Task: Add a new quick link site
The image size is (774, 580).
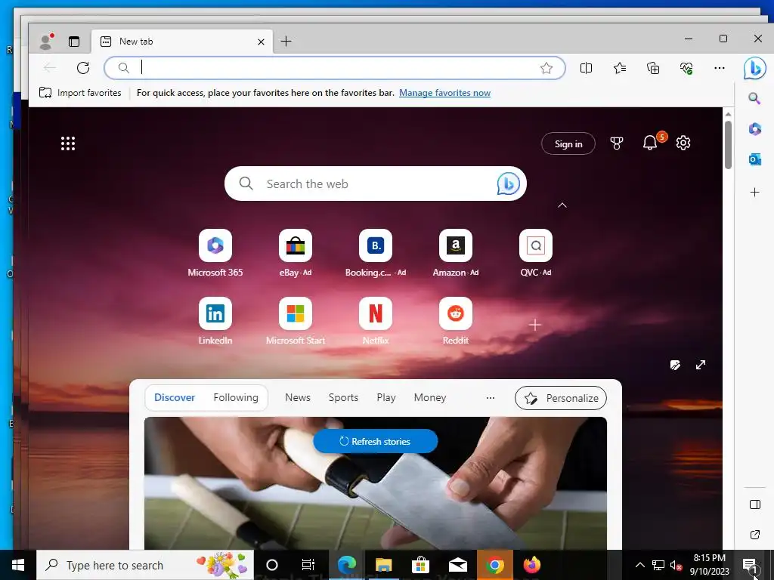Action: coord(535,325)
